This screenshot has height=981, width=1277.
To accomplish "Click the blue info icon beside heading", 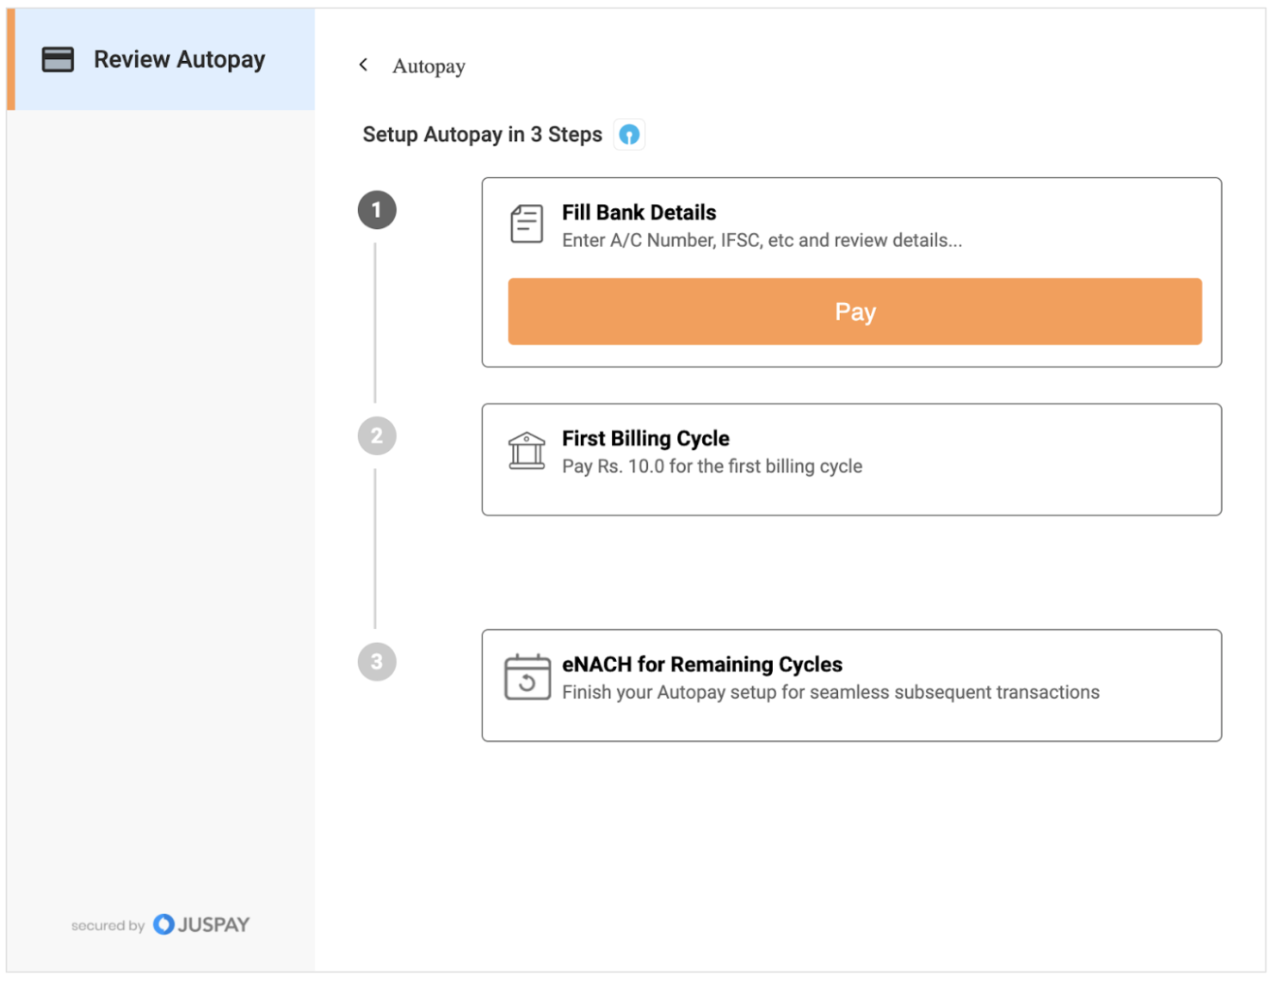I will 629,135.
